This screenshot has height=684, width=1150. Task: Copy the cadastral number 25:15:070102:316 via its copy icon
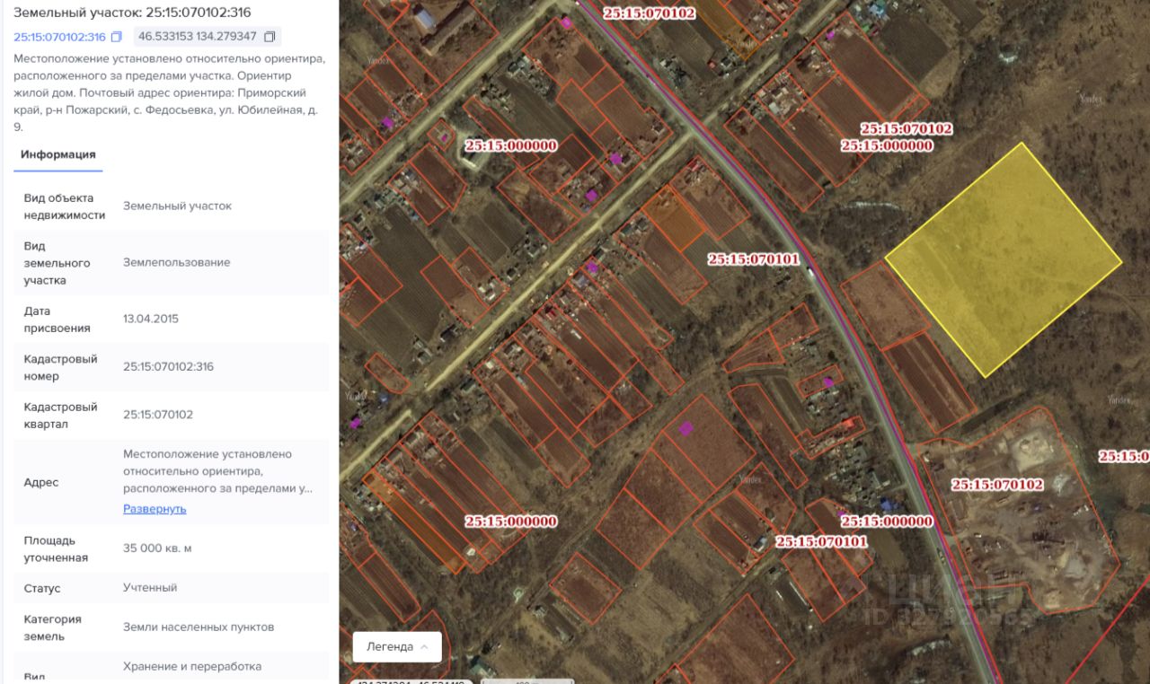[116, 37]
